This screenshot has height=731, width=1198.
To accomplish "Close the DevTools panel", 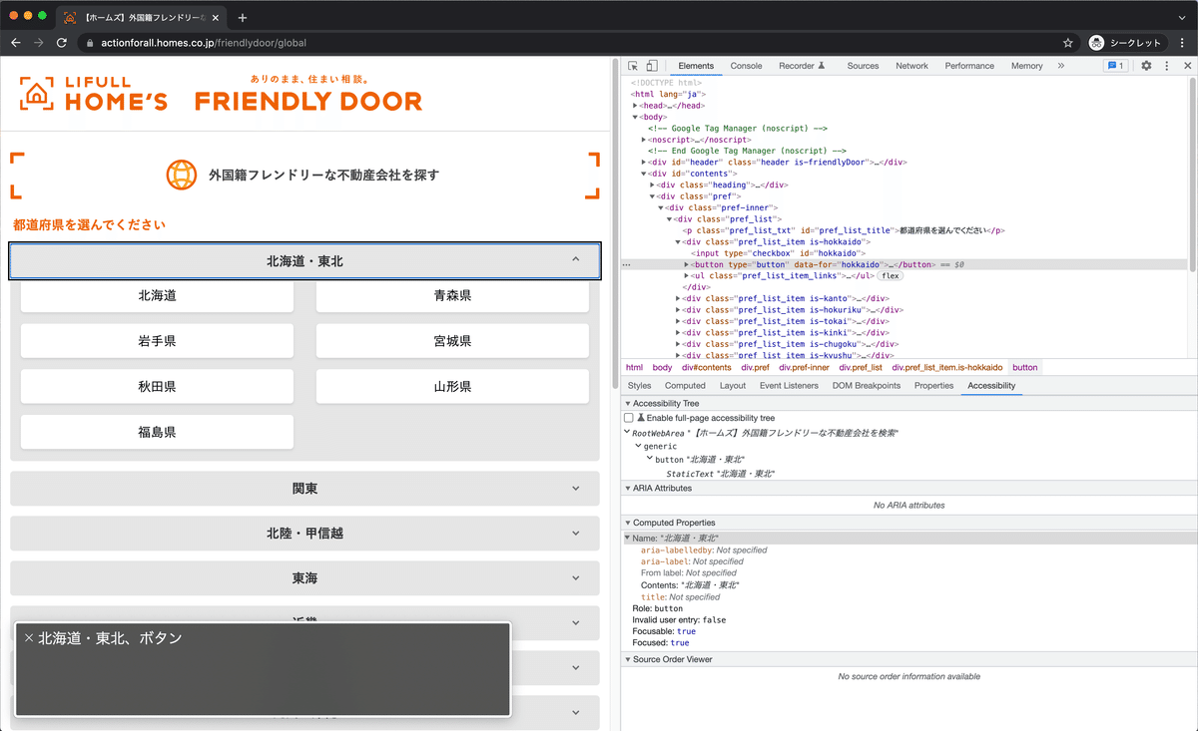I will 1187,66.
